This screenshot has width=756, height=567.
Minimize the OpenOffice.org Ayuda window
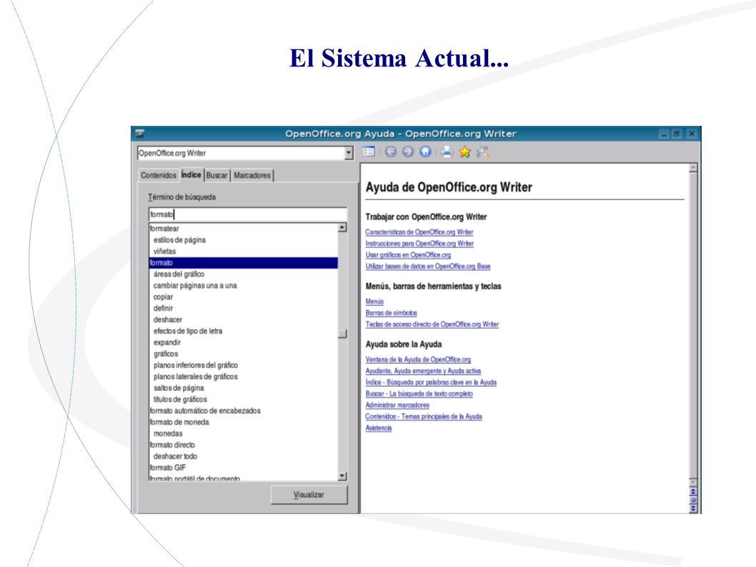click(x=664, y=134)
